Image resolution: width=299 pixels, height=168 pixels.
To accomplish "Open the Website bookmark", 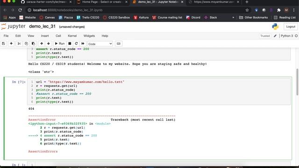I will (28, 18).
